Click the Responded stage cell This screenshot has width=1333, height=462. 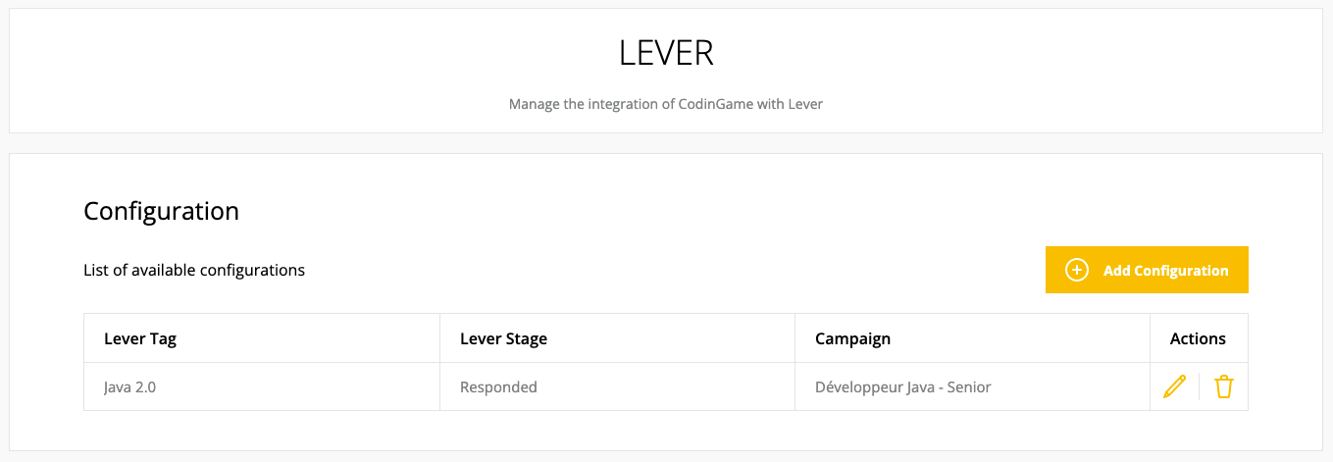coord(498,386)
